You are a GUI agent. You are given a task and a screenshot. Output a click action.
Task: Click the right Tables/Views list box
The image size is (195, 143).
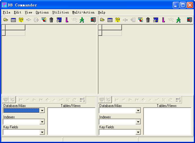[x=167, y=121]
